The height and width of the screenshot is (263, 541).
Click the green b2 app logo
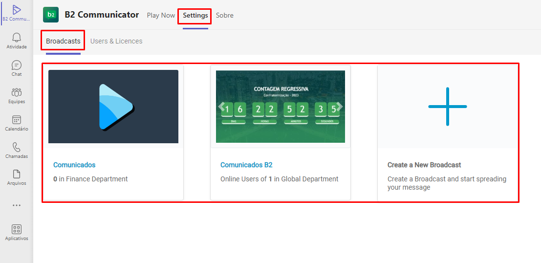(x=51, y=15)
